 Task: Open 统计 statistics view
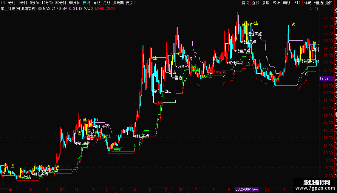[x=276, y=3]
